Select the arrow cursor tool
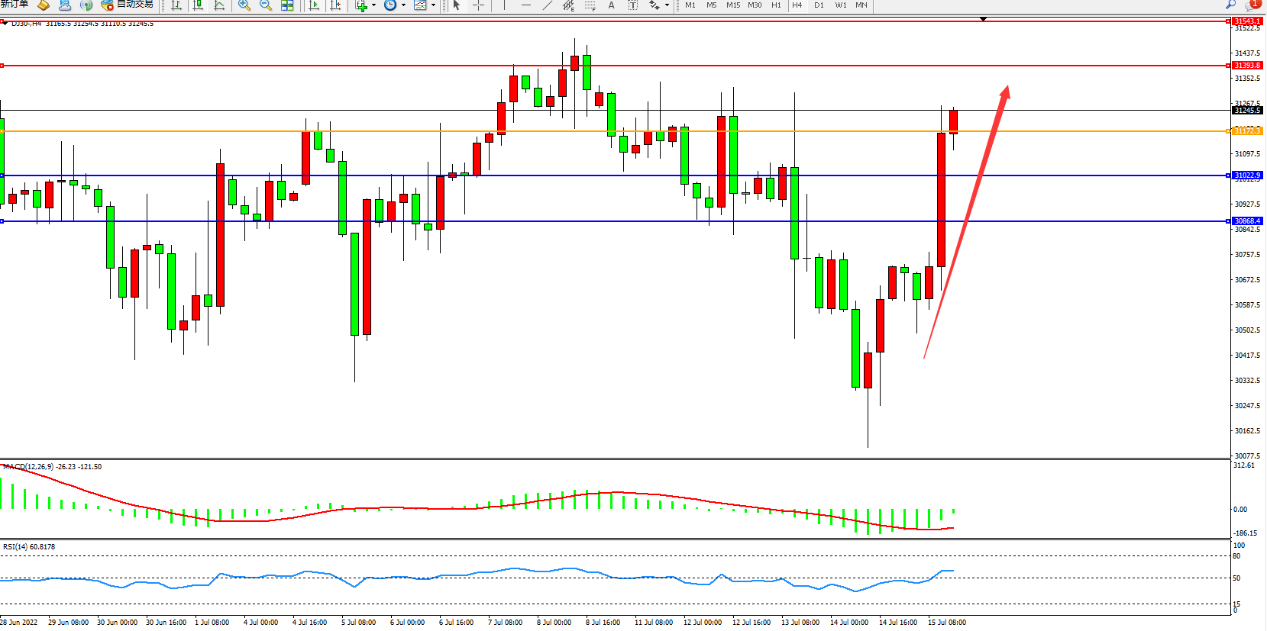The width and height of the screenshot is (1267, 631). point(457,5)
